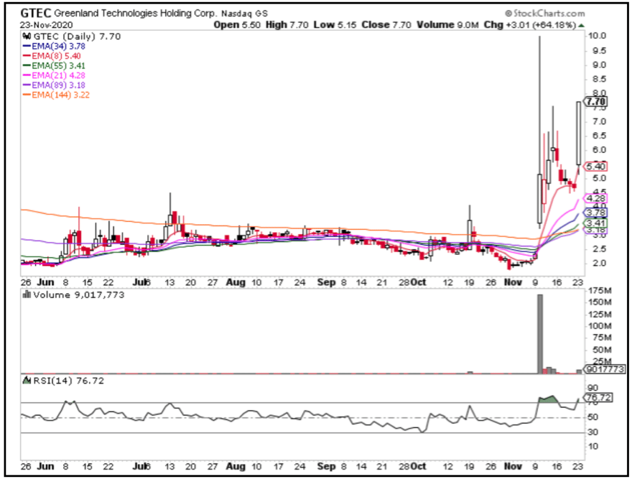Click the Open 5.50 value
Screen dimensions: 632x479
click(237, 25)
